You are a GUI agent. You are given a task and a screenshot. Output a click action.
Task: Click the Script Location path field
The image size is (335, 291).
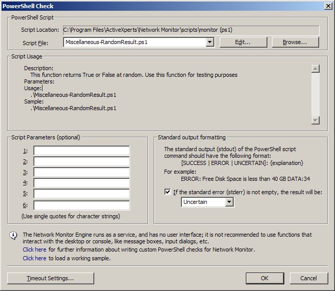(191, 30)
